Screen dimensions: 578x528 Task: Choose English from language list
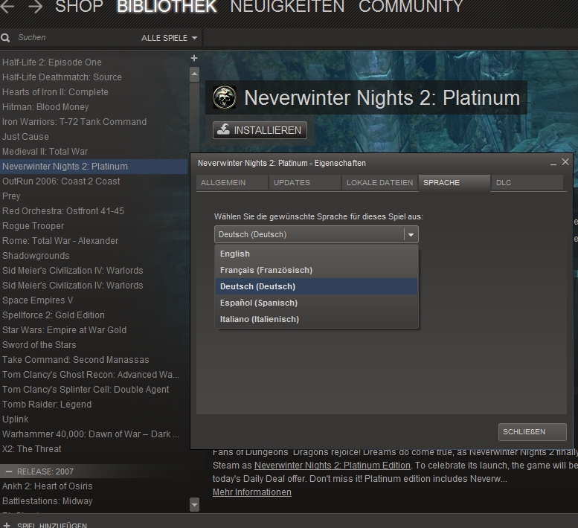[x=316, y=254]
